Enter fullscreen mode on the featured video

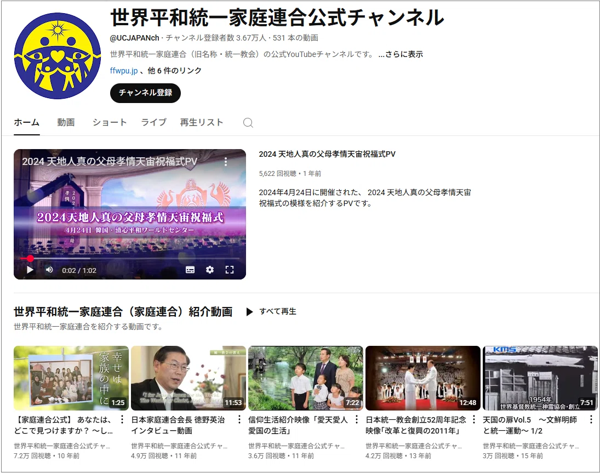tap(230, 270)
